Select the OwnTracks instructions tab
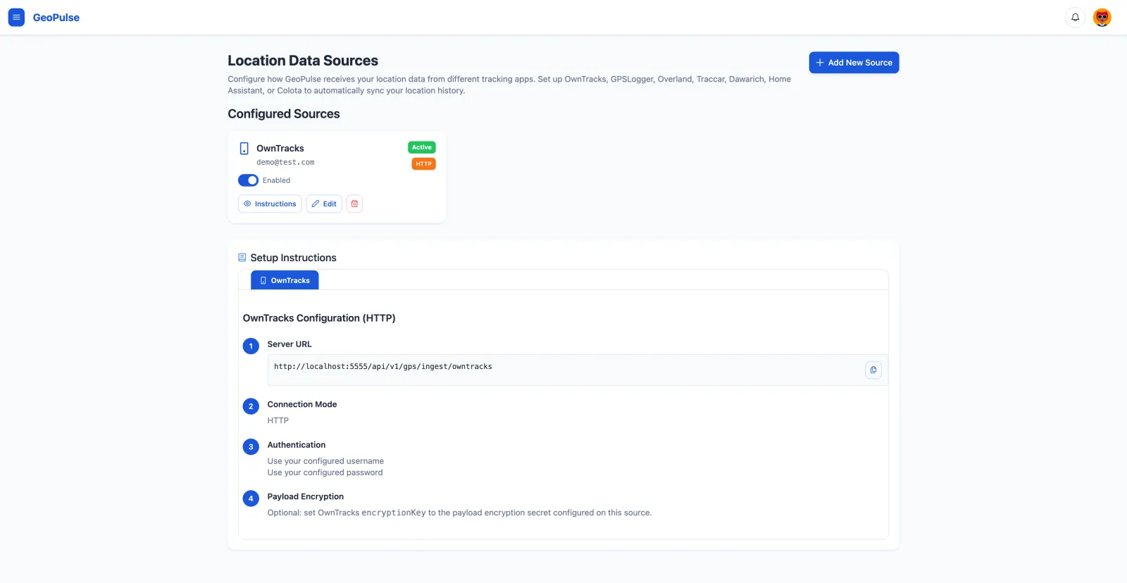1127x583 pixels. [285, 280]
